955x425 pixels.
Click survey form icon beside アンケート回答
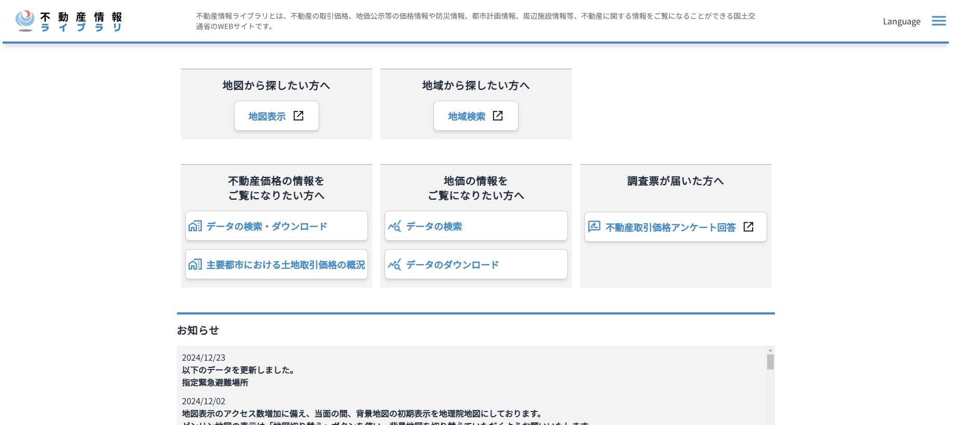click(594, 227)
